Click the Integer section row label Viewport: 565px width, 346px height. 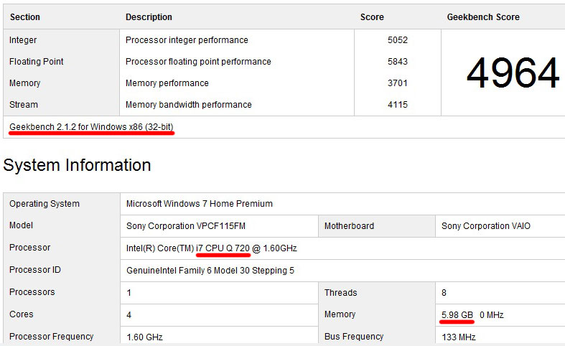tap(23, 40)
